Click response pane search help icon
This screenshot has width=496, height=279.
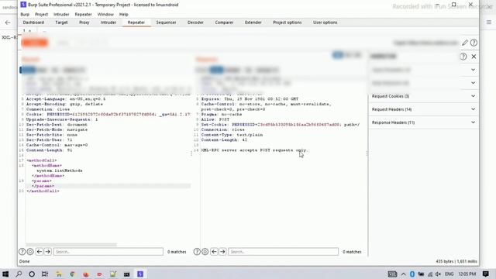[x=197, y=252]
